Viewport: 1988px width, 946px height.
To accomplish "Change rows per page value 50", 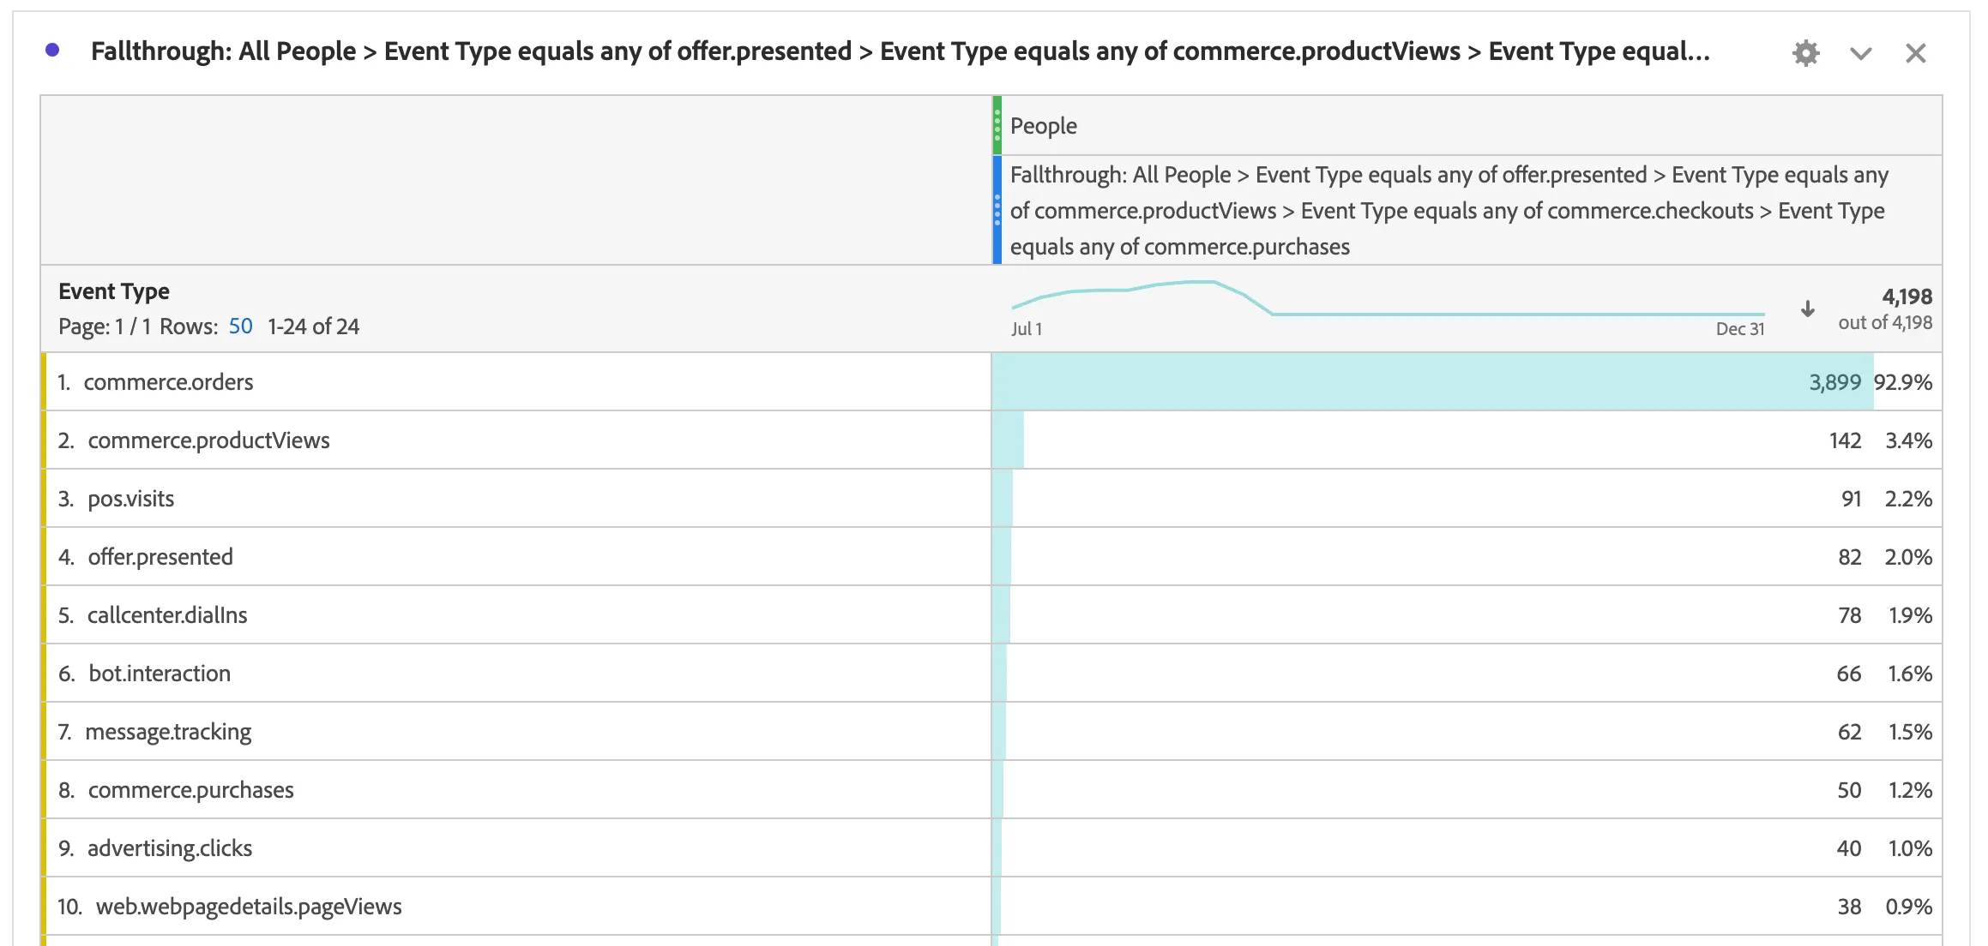I will (240, 326).
